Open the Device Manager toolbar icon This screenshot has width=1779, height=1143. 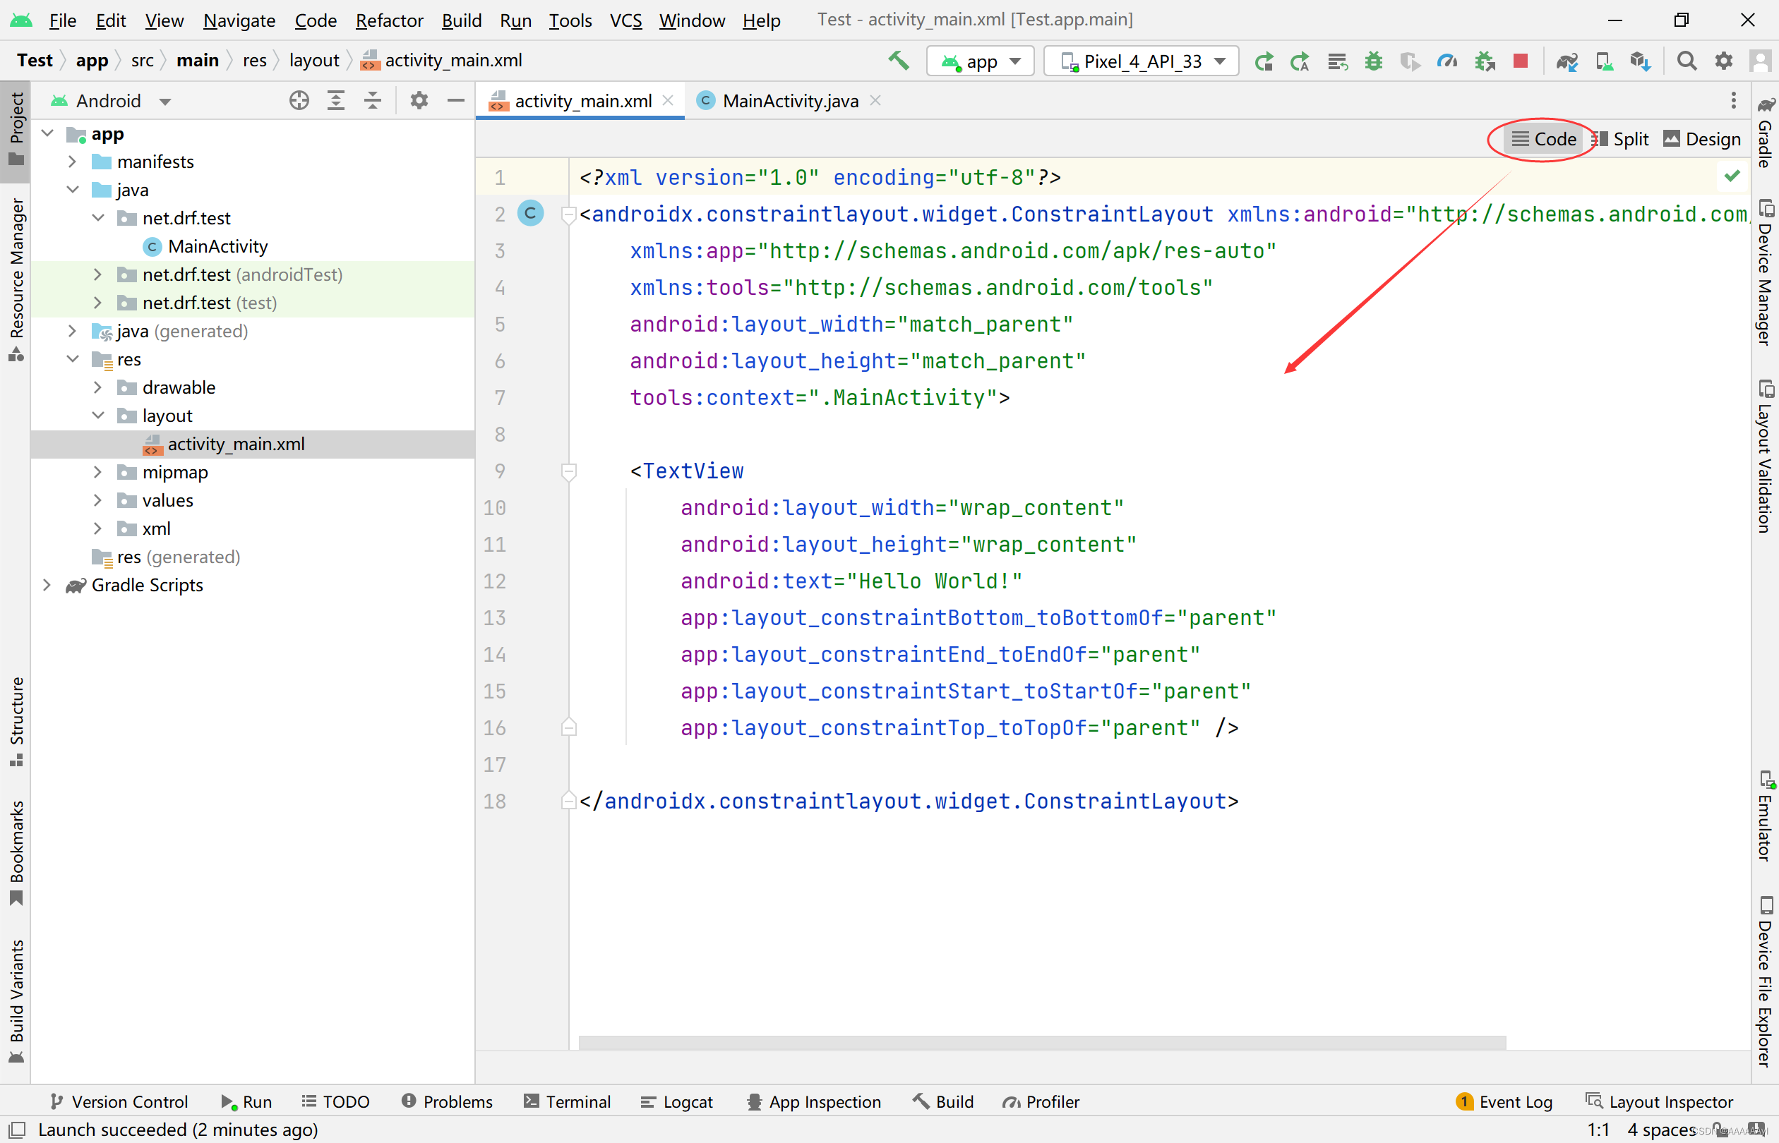[x=1604, y=61]
